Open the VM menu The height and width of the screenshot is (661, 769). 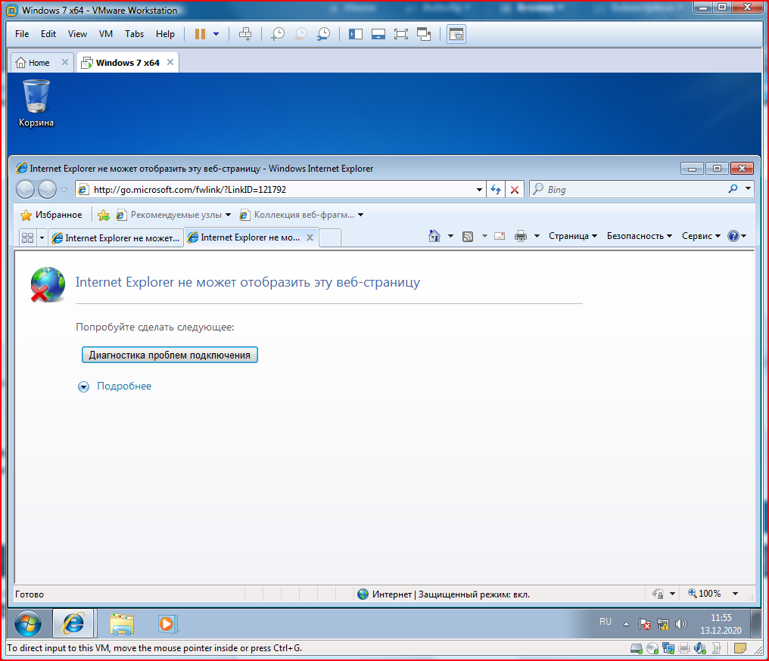[105, 34]
